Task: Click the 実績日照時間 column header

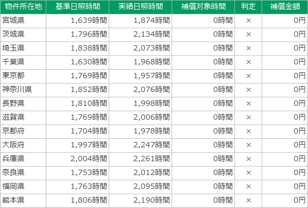Action: 141,7
